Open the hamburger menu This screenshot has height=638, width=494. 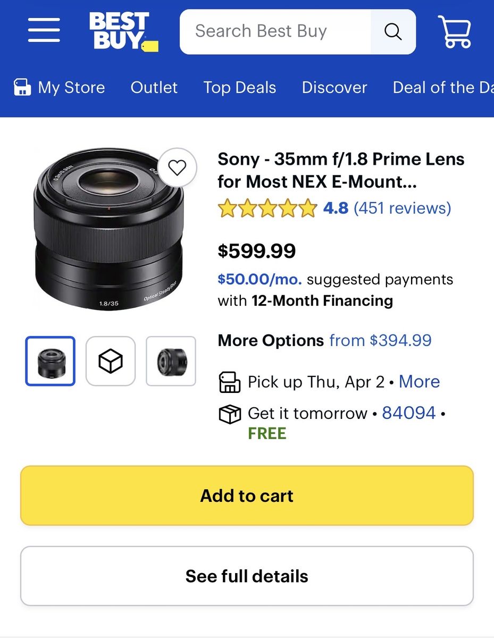[44, 30]
